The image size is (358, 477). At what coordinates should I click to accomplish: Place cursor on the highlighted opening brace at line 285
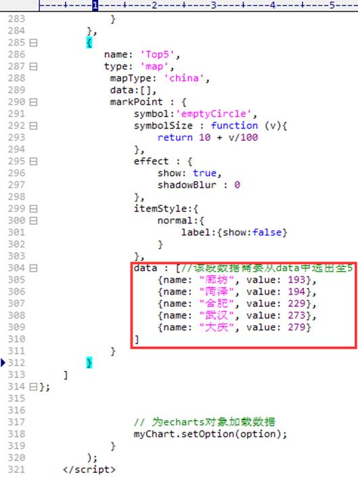point(89,43)
